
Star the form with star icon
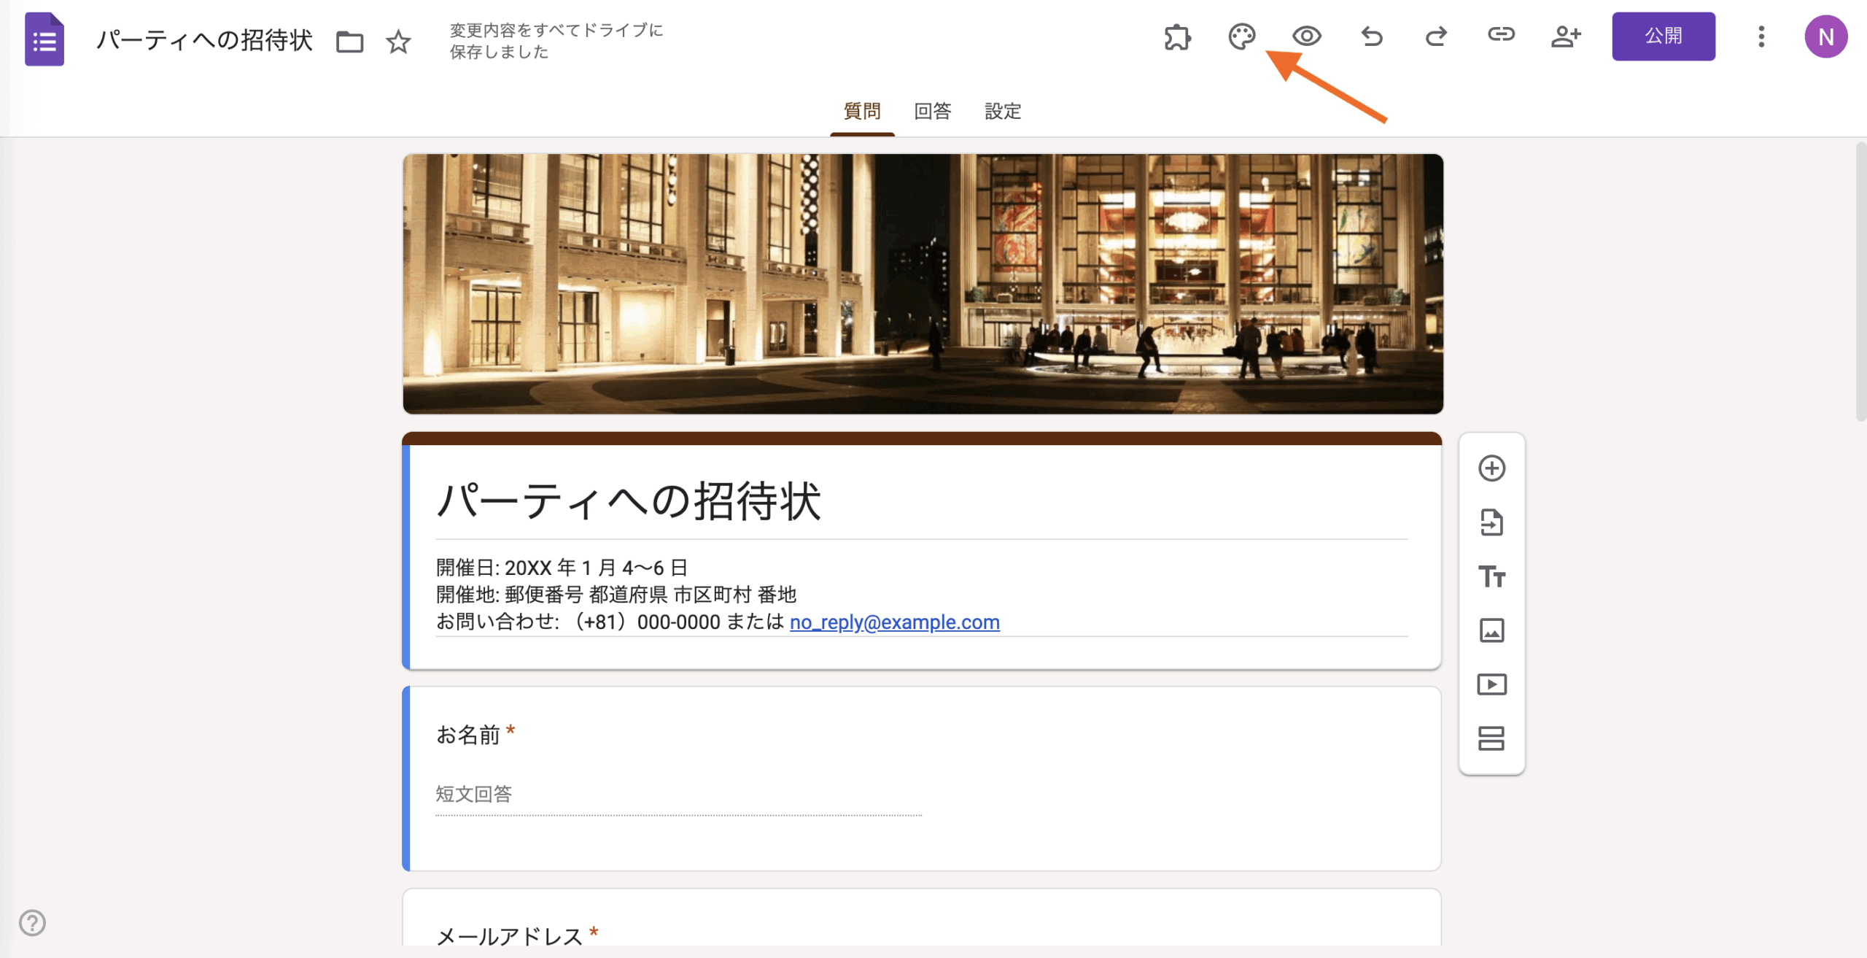pyautogui.click(x=398, y=42)
